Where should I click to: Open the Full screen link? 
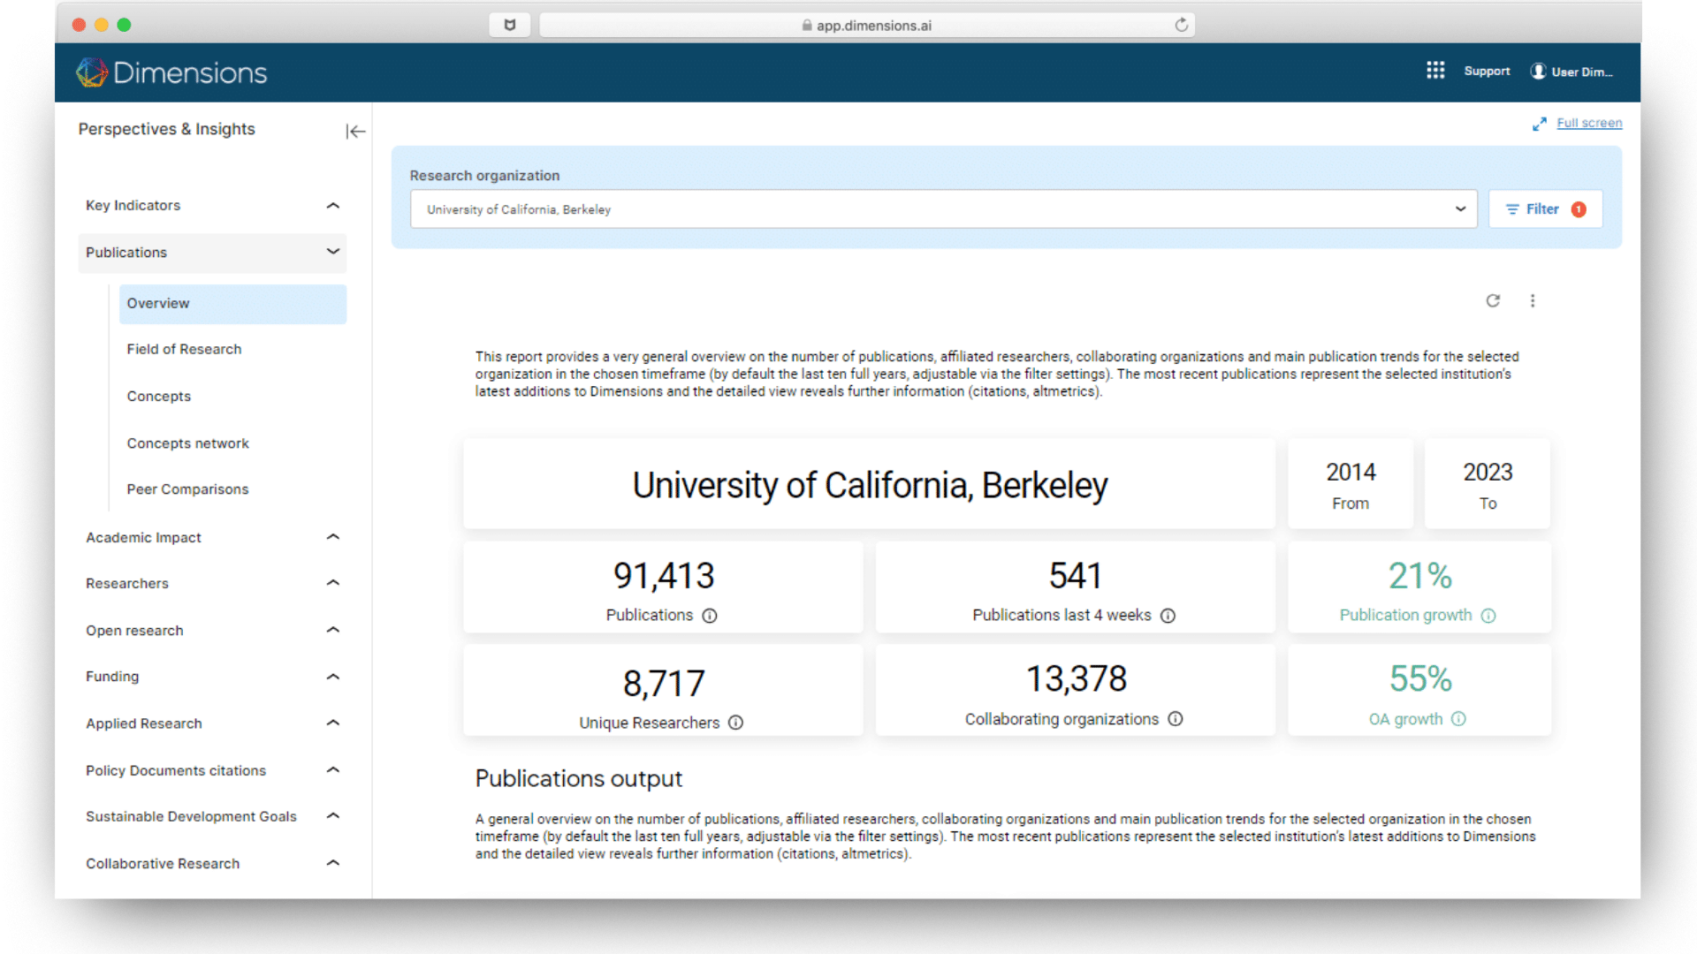point(1588,123)
